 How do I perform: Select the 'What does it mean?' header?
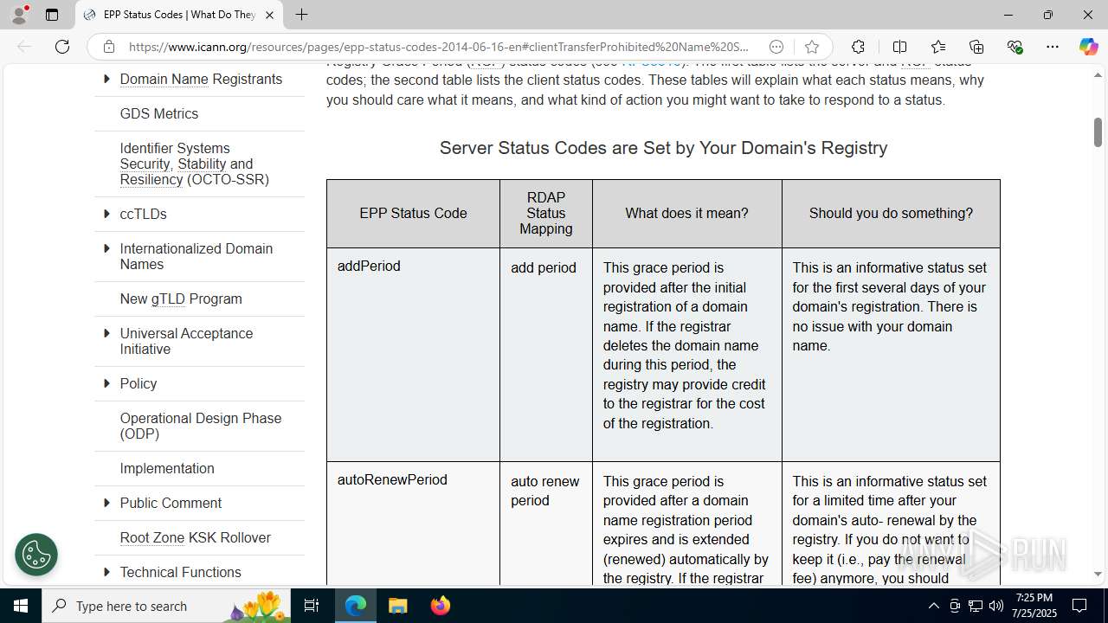point(687,213)
